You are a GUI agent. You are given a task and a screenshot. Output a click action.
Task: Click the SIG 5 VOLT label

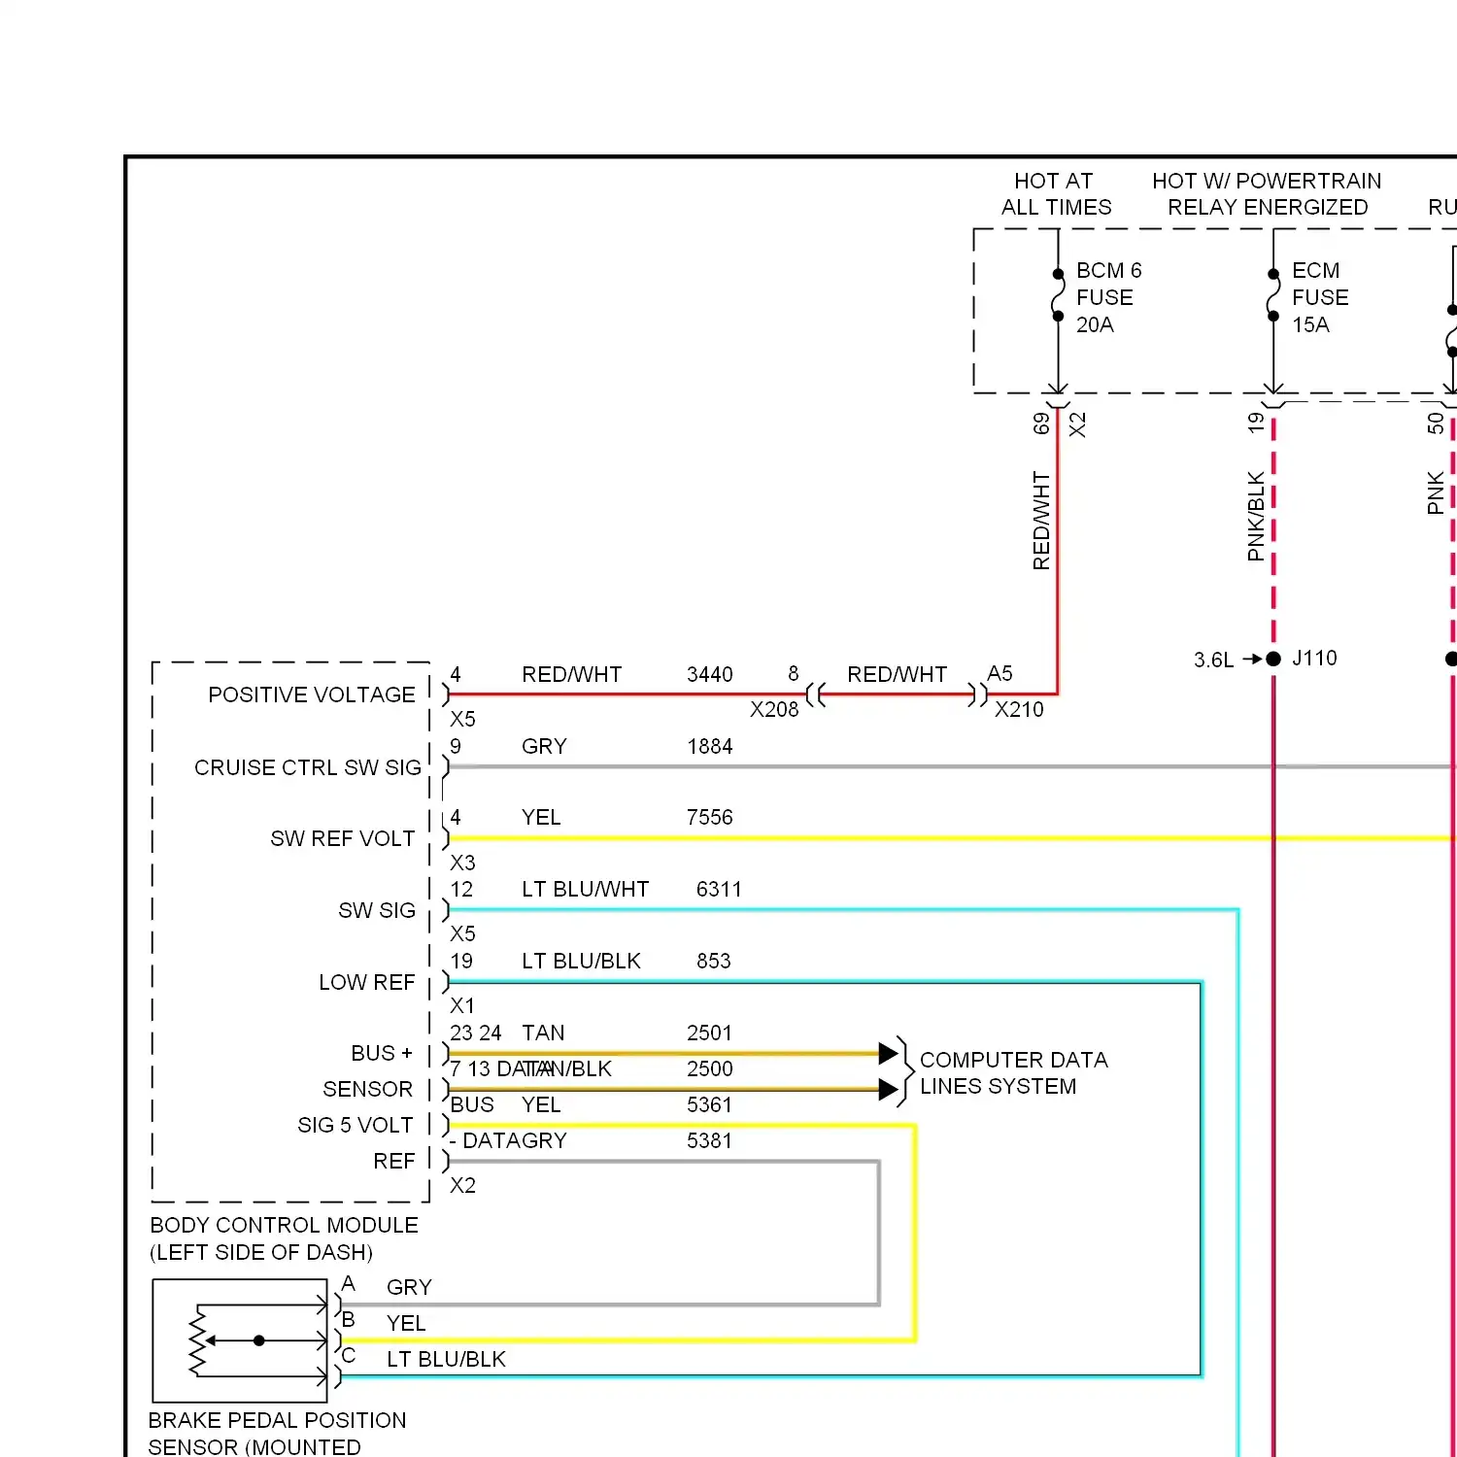pyautogui.click(x=355, y=1125)
